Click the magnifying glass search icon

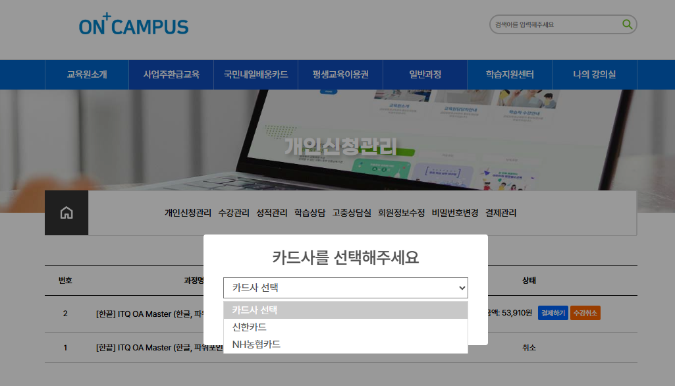[x=627, y=24]
